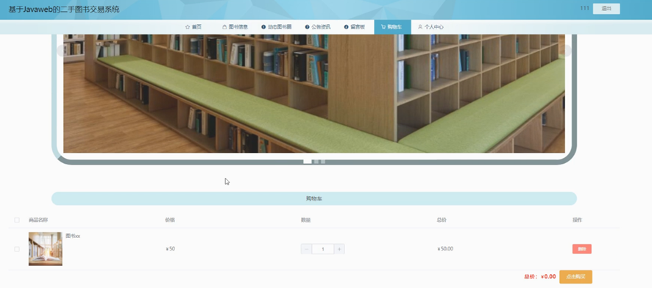Click the 操作 column header
This screenshot has height=288, width=652.
click(577, 220)
